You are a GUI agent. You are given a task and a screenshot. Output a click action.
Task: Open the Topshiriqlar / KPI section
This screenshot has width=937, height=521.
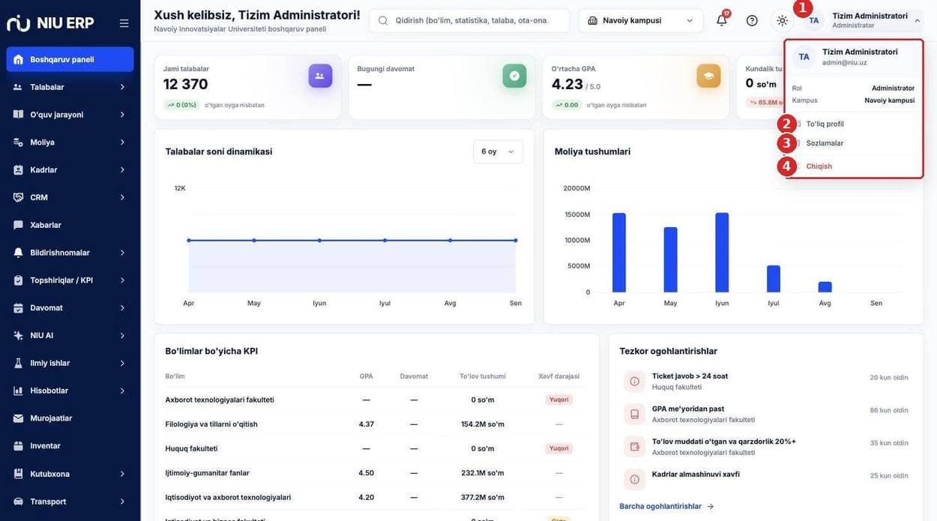pos(70,280)
